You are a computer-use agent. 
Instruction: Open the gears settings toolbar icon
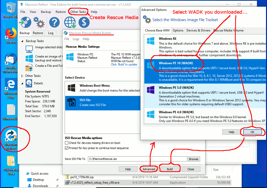39,22
